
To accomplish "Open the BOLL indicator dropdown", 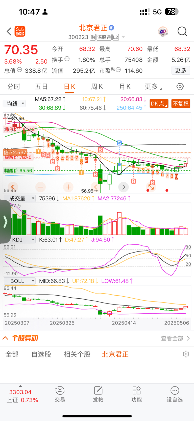I will [19, 281].
